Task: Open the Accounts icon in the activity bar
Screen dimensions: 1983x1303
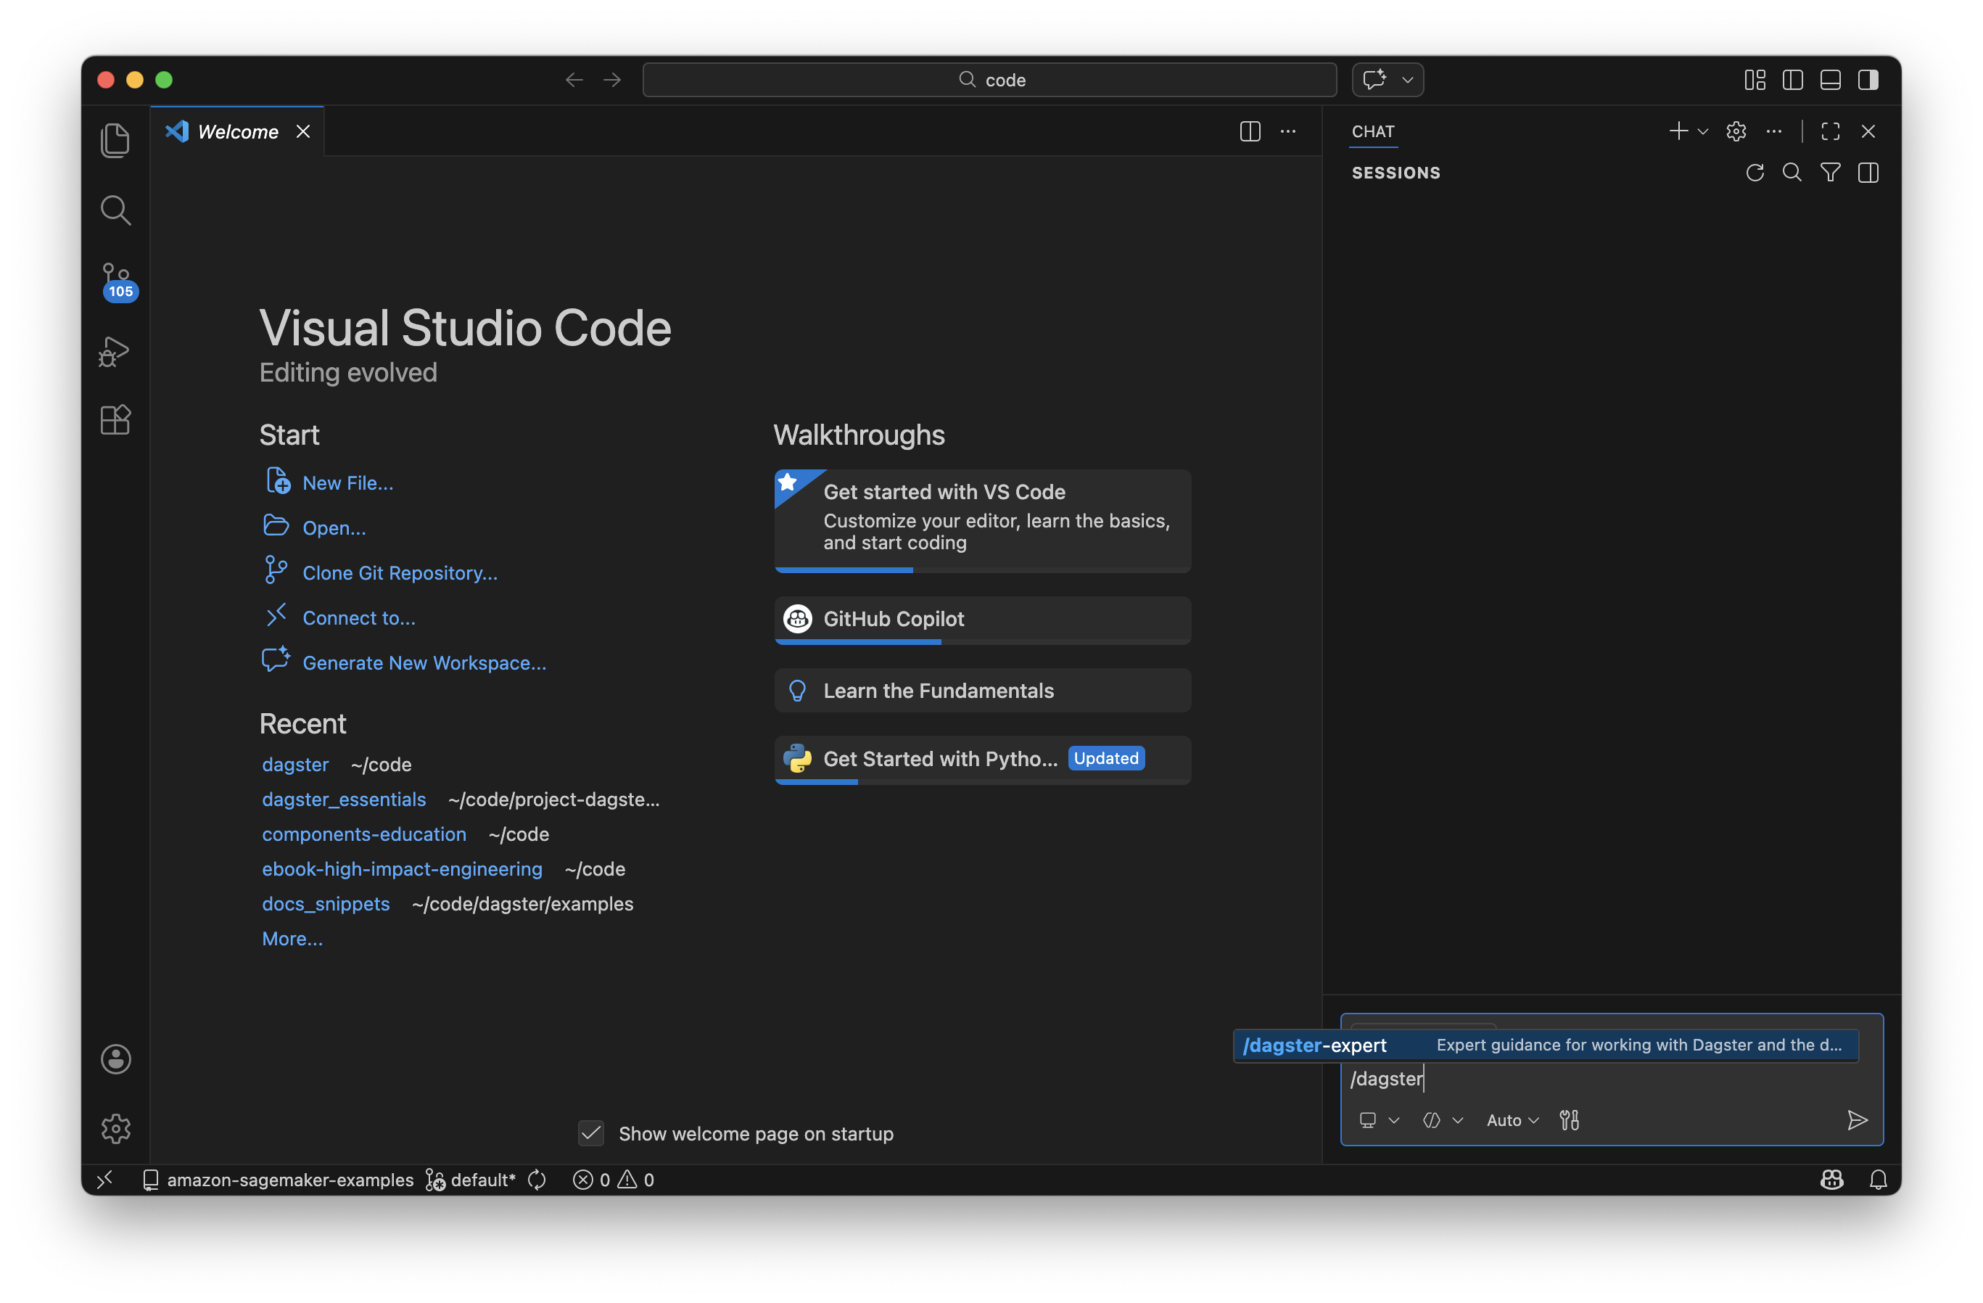Action: 115,1059
